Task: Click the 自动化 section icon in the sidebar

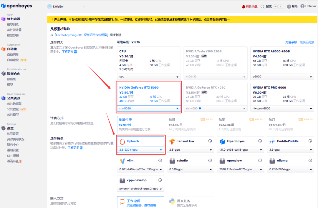Action: point(3,49)
